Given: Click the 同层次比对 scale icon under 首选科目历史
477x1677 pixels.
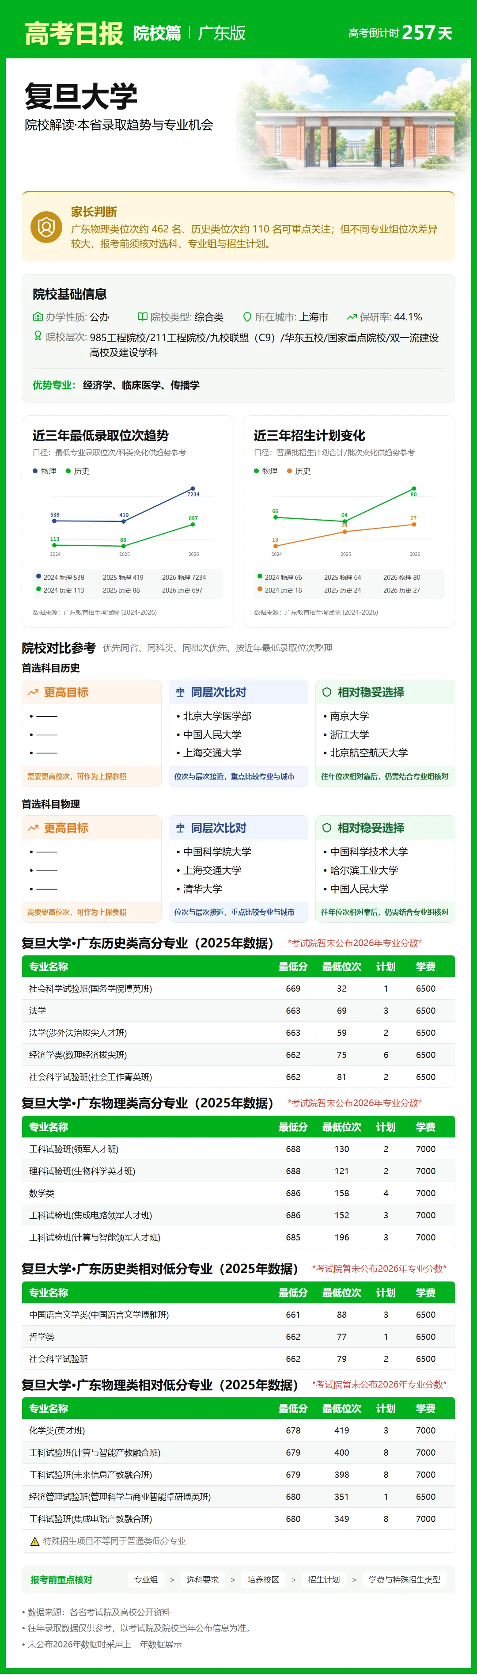Looking at the screenshot, I should (180, 693).
